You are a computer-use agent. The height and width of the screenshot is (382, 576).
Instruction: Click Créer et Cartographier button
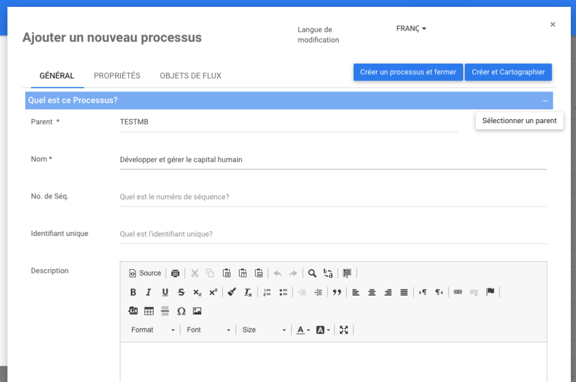click(x=508, y=72)
